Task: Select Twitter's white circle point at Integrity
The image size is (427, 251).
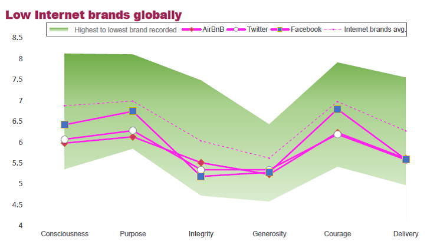Action: pos(201,170)
